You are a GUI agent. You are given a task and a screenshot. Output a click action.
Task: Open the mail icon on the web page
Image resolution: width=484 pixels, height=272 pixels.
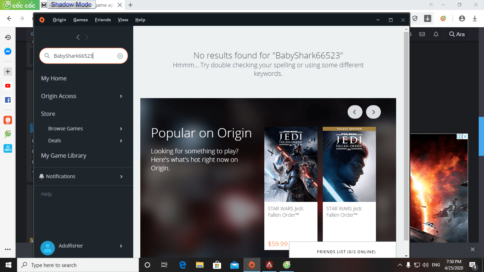[422, 34]
